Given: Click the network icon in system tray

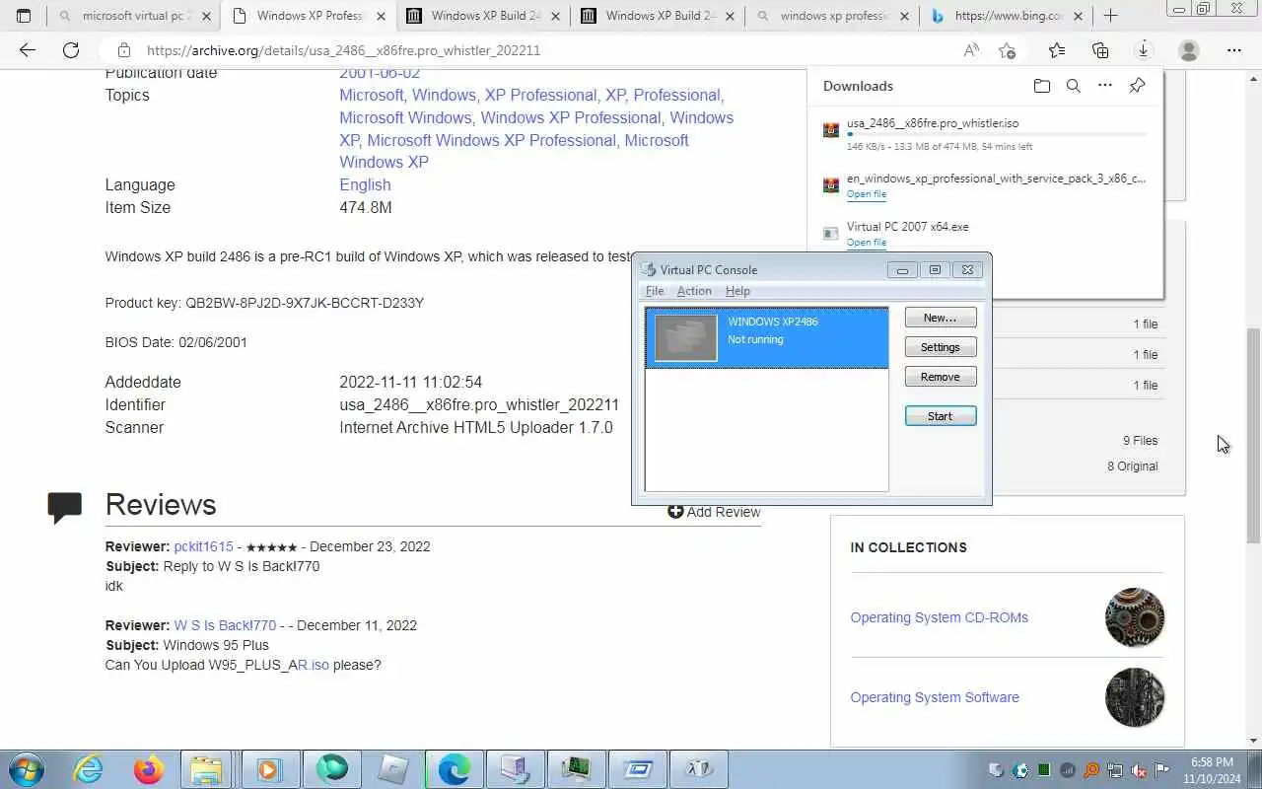Looking at the screenshot, I should click(x=1115, y=770).
